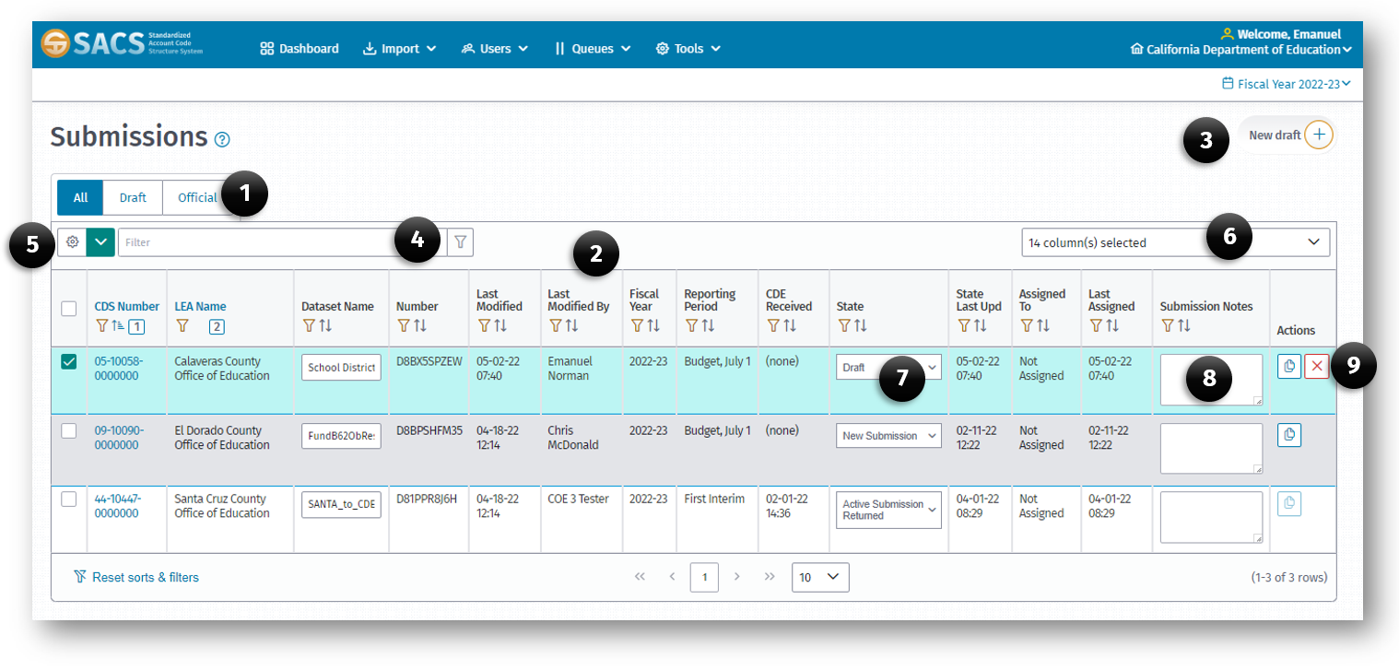Type in the Submission Notes box for Santa Cruz
The image size is (1399, 670).
tap(1210, 517)
